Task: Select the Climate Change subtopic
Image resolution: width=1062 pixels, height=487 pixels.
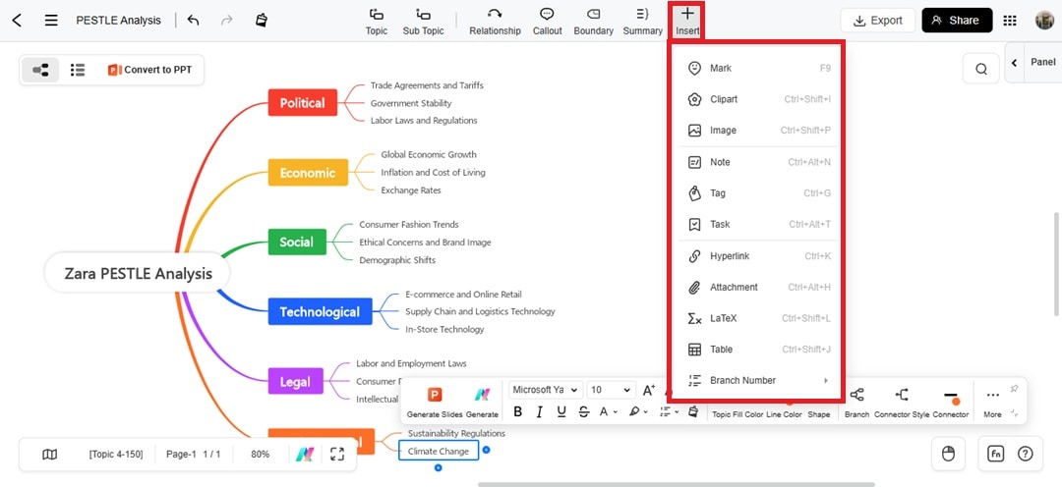Action: (439, 451)
